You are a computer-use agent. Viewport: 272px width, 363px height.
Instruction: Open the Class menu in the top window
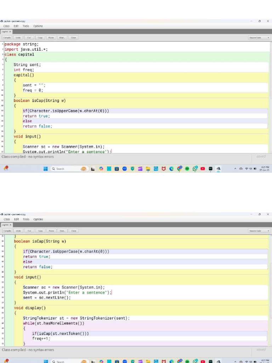click(6, 26)
